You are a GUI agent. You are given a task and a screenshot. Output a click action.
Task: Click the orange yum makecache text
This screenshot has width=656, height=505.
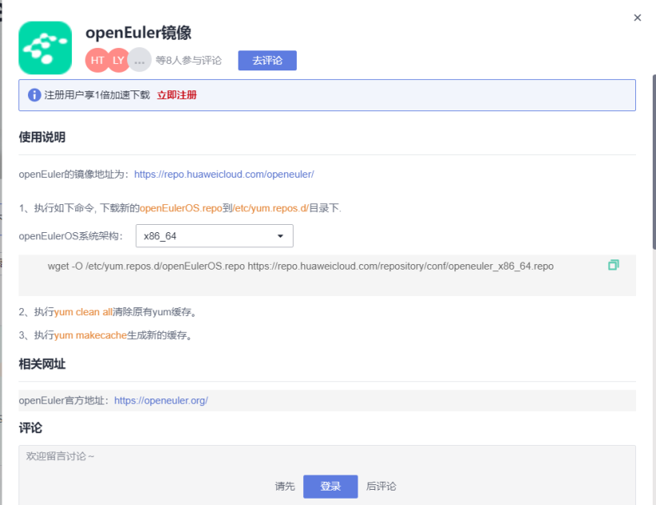coord(90,335)
